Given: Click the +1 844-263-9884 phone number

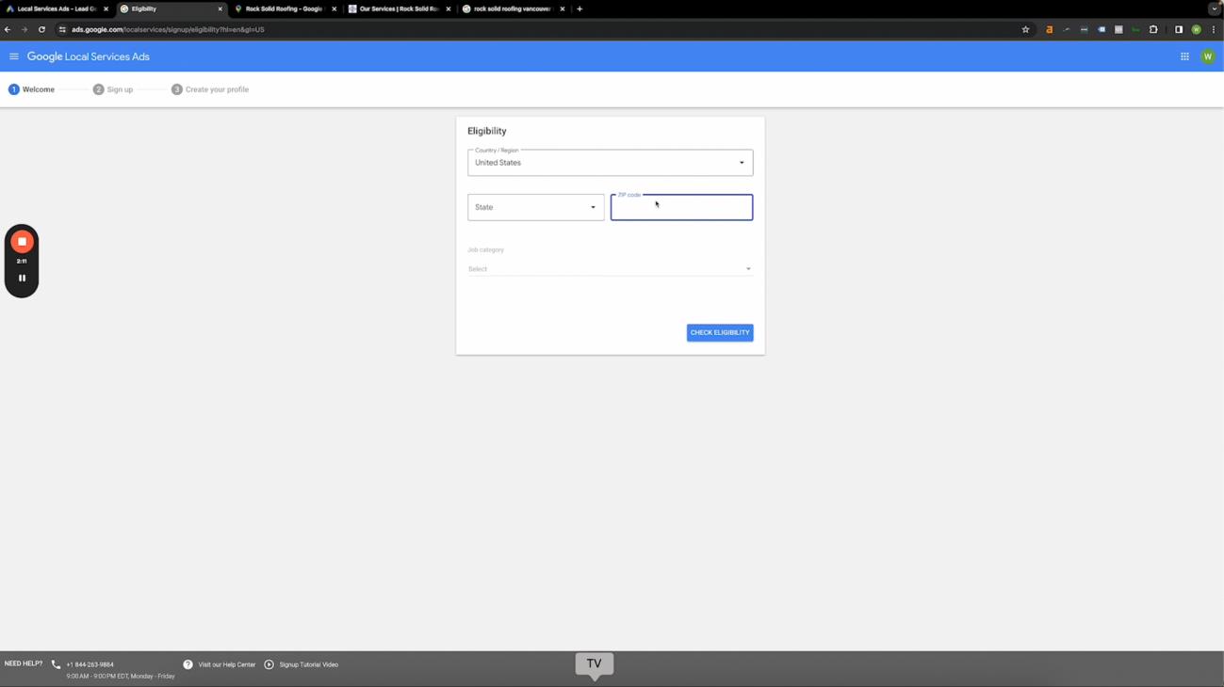Looking at the screenshot, I should click(x=90, y=664).
